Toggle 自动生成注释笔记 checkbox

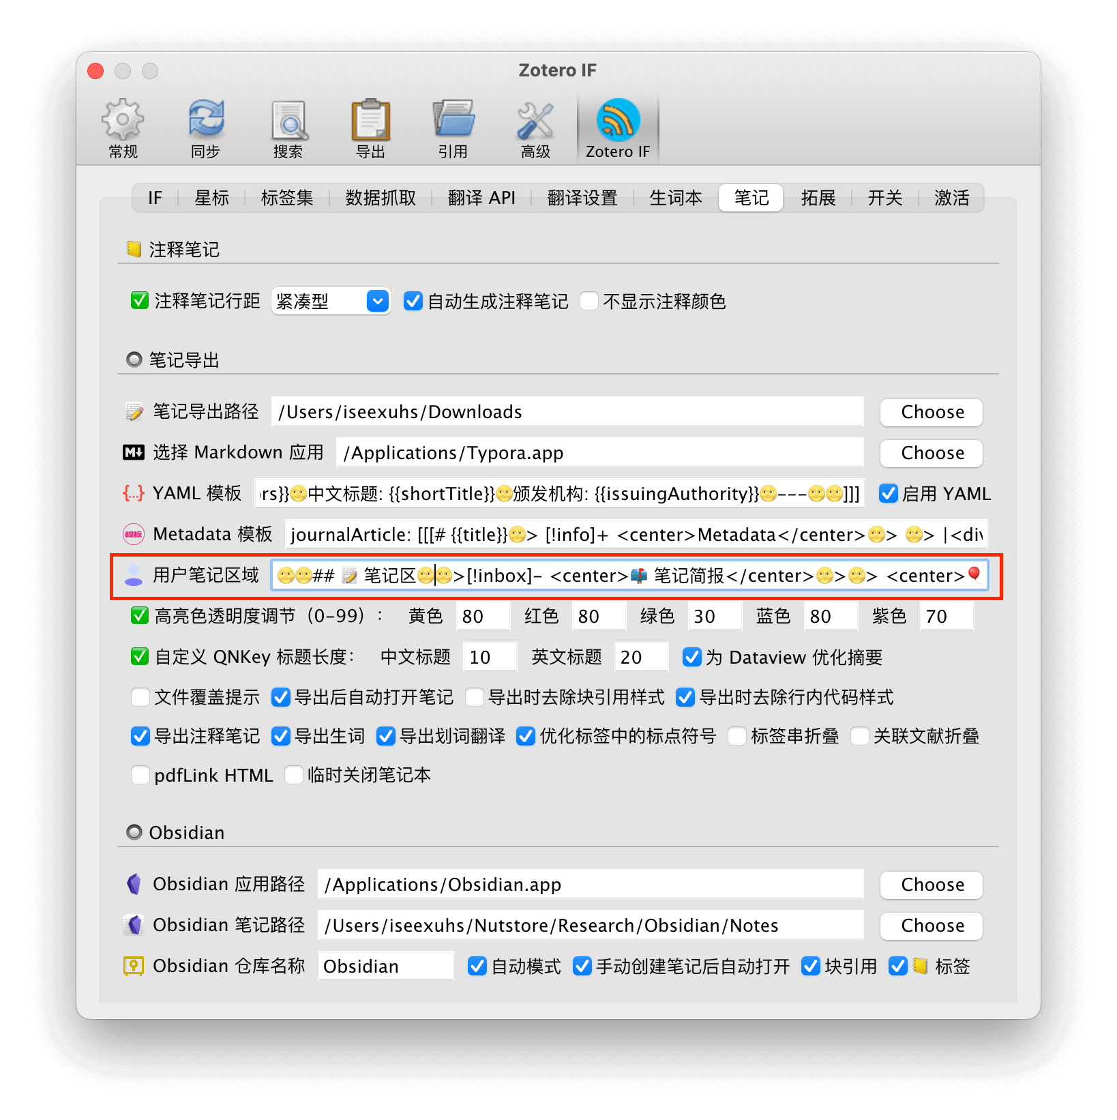click(413, 301)
